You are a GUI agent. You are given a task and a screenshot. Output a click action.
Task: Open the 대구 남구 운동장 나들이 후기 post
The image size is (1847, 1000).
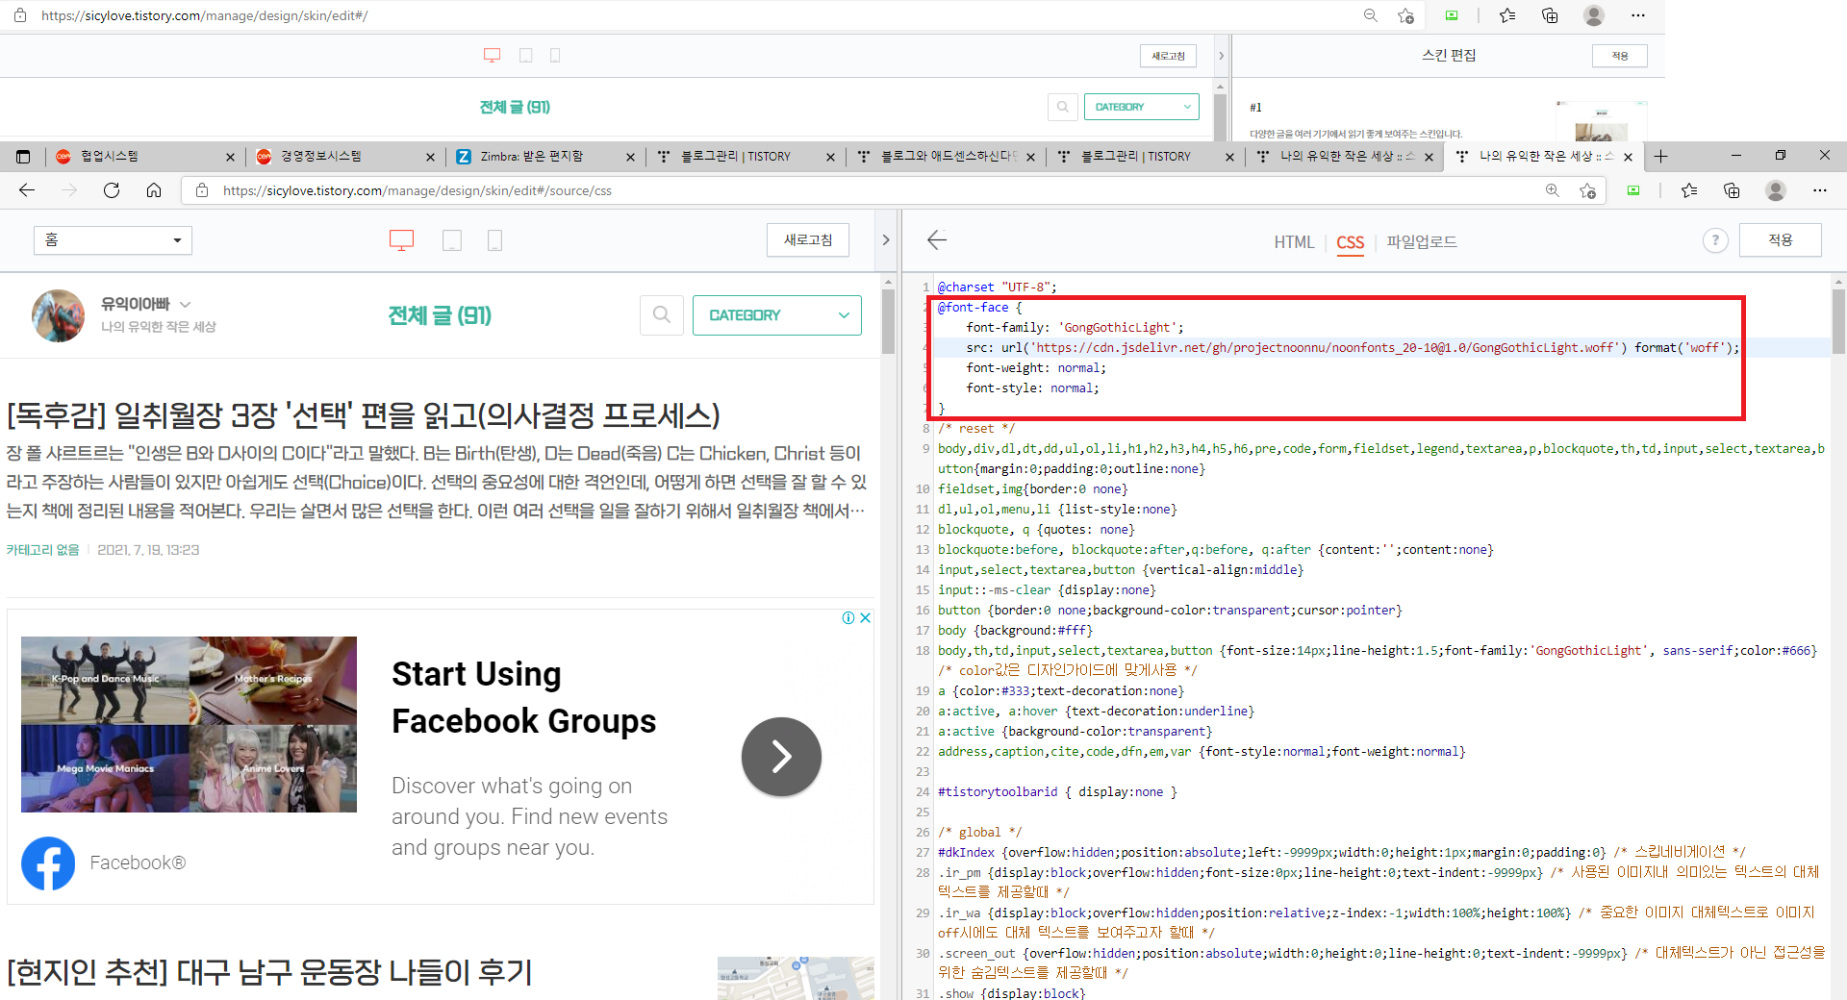coord(269,972)
